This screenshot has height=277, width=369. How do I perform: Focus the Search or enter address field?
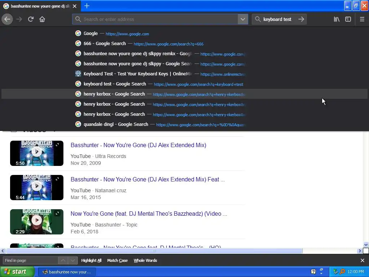[155, 19]
